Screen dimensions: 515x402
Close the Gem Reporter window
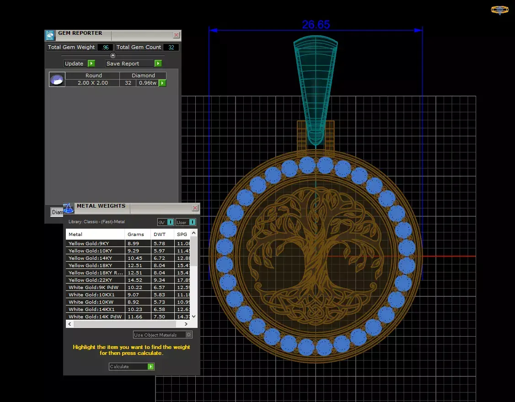[x=177, y=35]
